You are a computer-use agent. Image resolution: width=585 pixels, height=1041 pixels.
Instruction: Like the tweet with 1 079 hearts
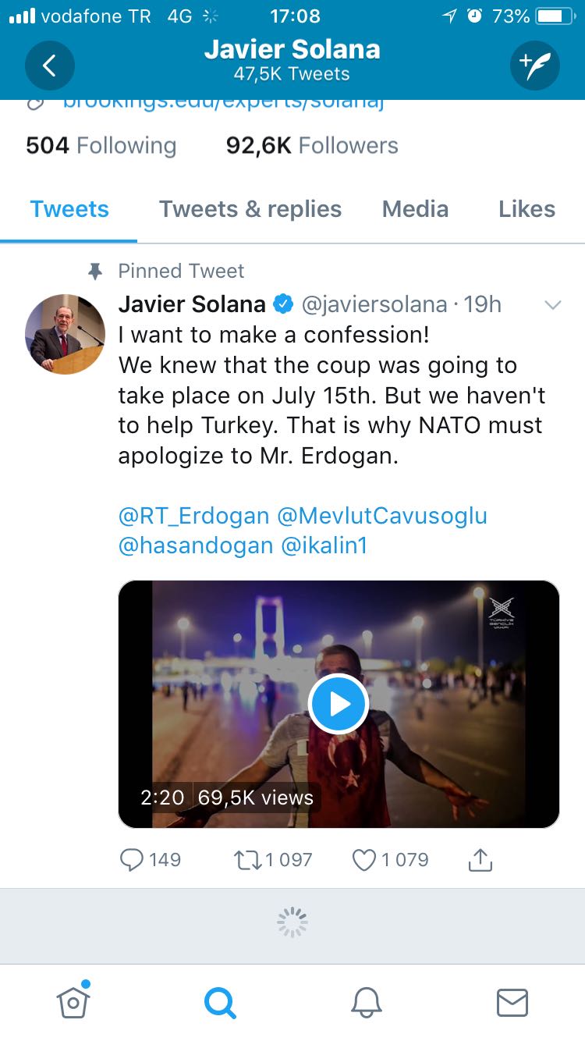tap(390, 860)
